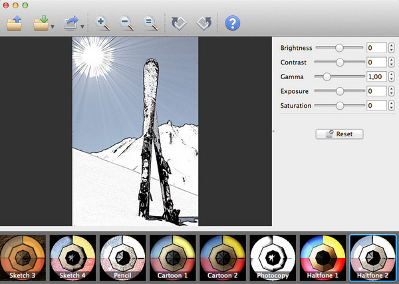
Task: Click the Share export icon
Action: click(x=70, y=23)
